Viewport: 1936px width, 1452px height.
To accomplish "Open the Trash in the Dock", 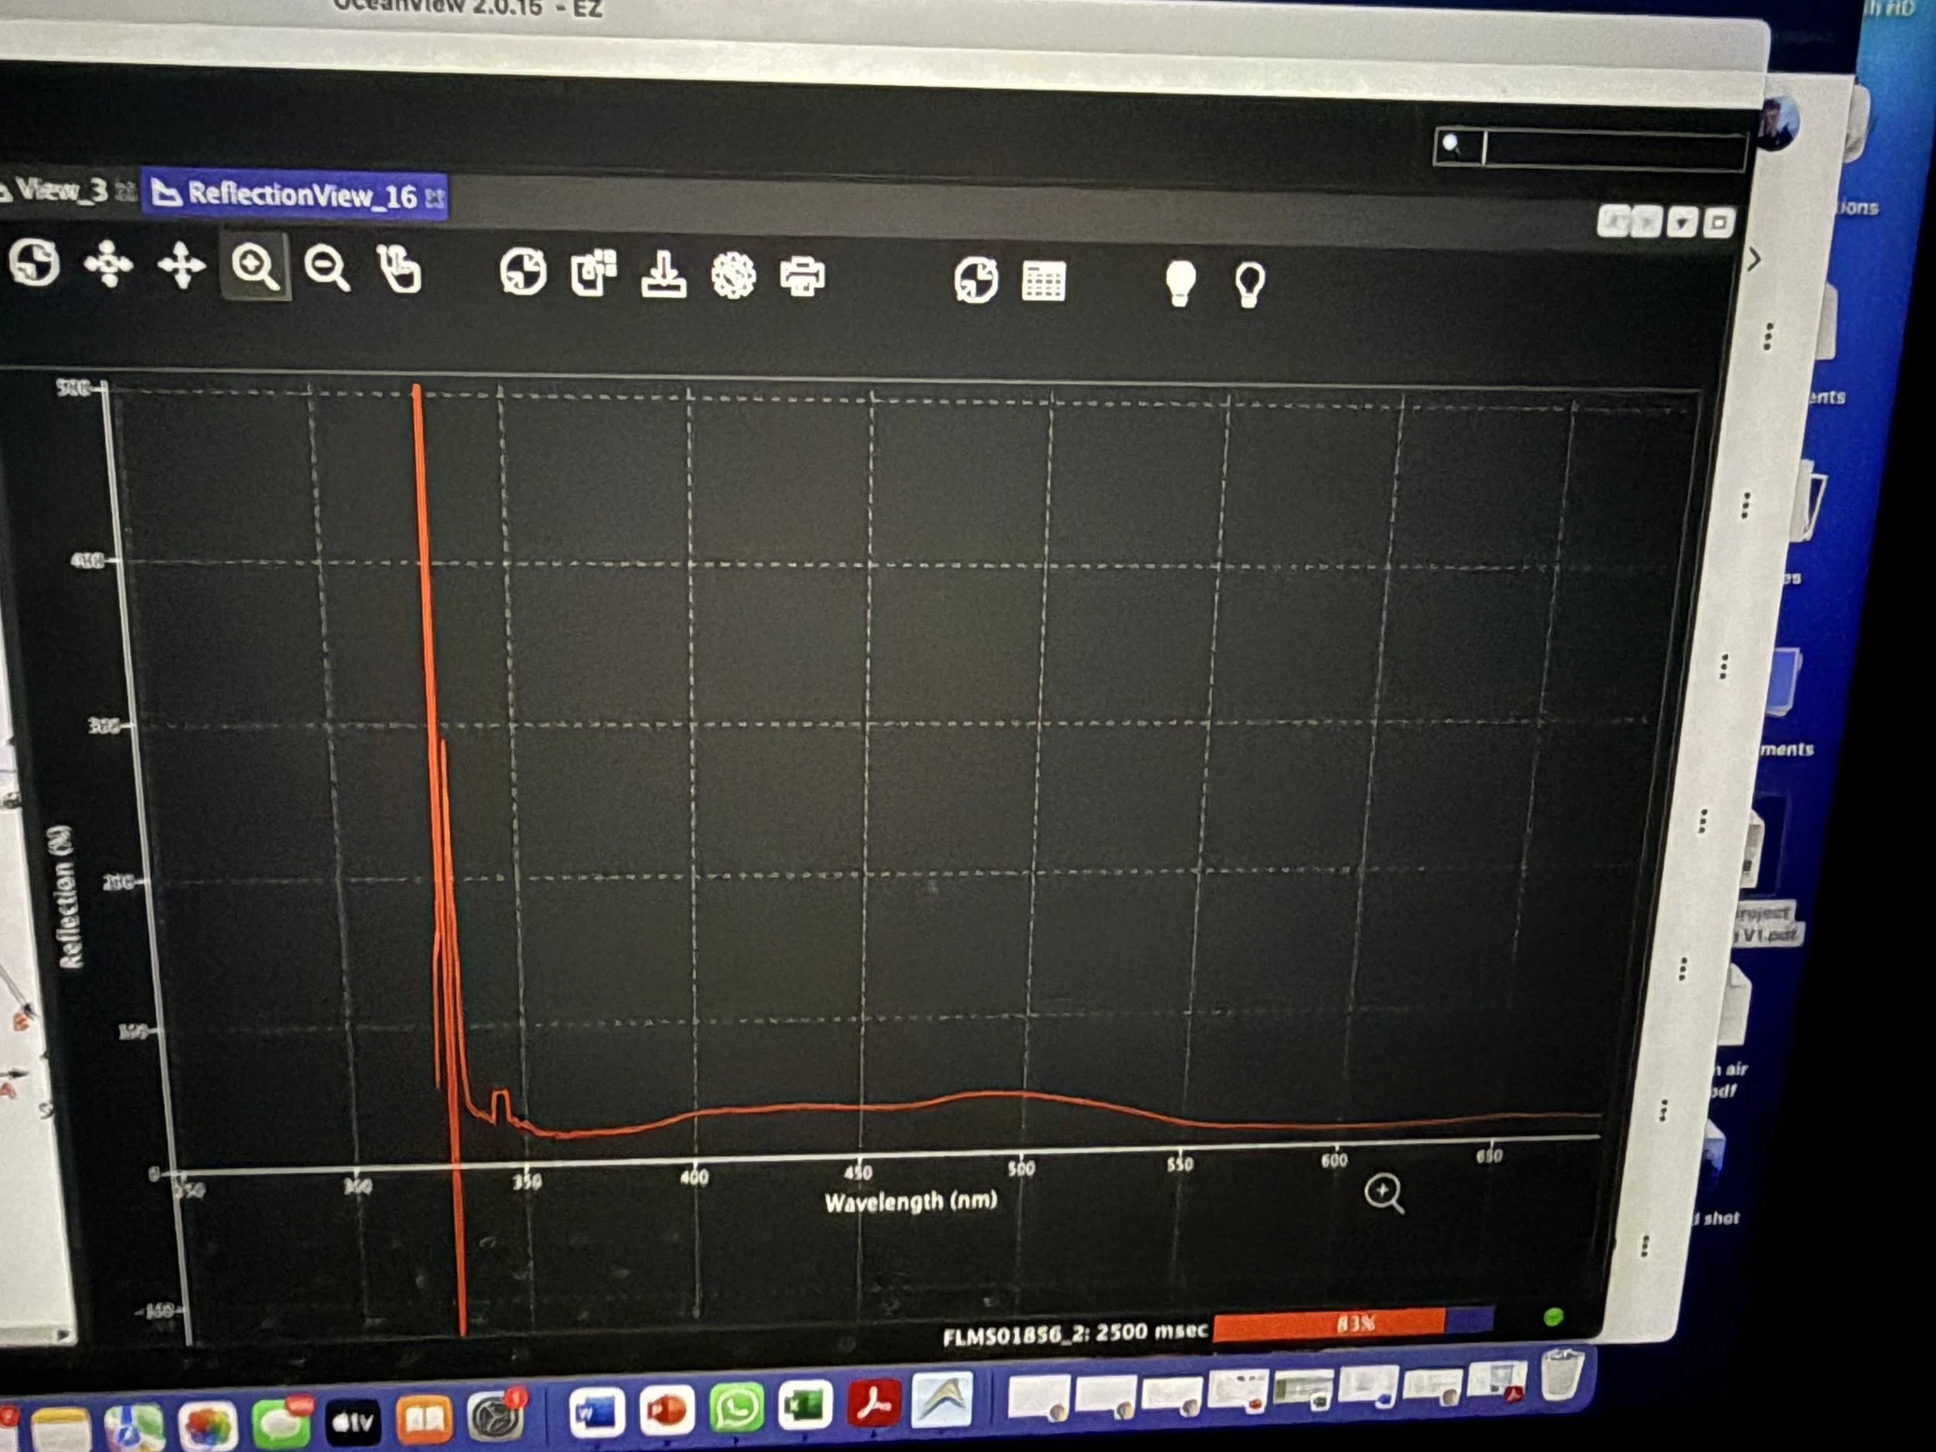I will click(1560, 1375).
